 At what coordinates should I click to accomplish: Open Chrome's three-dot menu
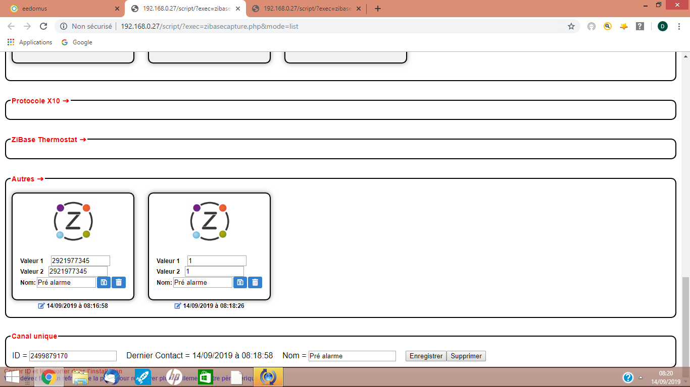point(679,26)
